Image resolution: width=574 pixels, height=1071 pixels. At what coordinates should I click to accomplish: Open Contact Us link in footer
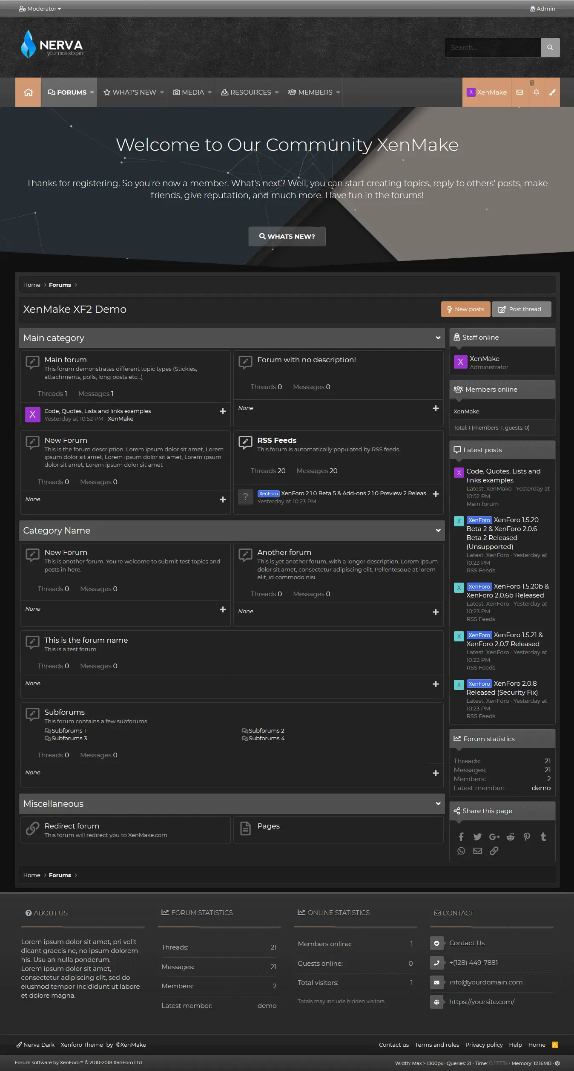tap(467, 943)
